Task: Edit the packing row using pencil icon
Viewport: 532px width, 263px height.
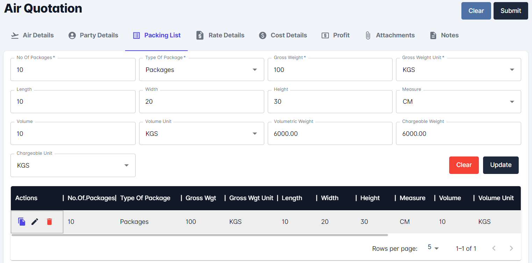Action: [35, 221]
